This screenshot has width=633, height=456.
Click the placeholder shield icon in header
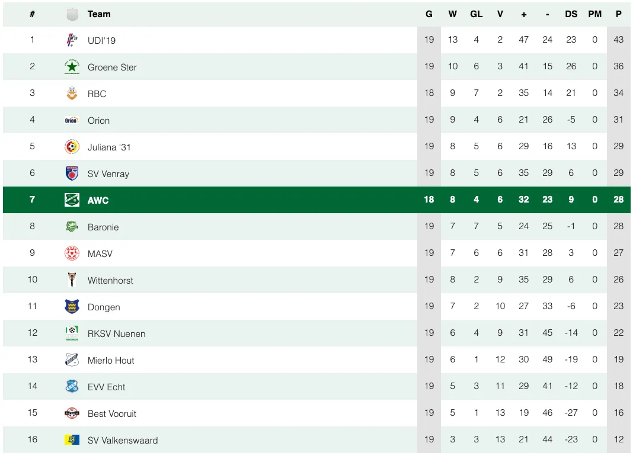[72, 14]
